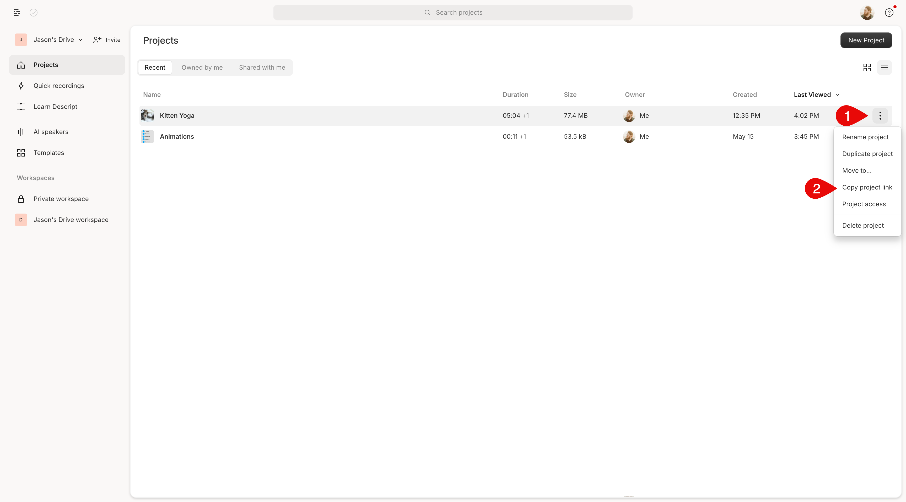The height and width of the screenshot is (502, 906).
Task: Click the owner avatar in Animations row
Action: click(x=629, y=137)
